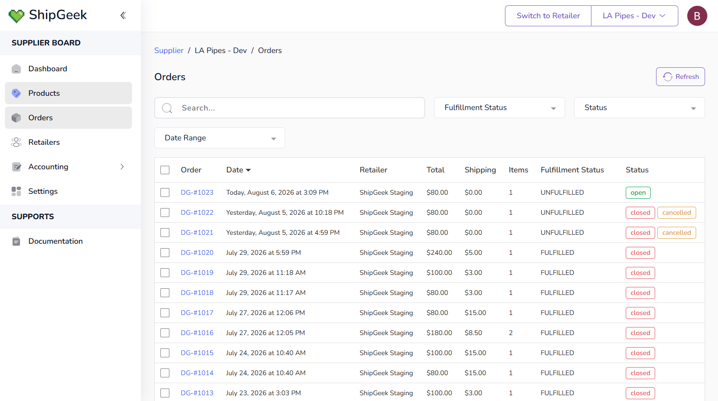
Task: Click the Refresh button
Action: click(x=680, y=77)
